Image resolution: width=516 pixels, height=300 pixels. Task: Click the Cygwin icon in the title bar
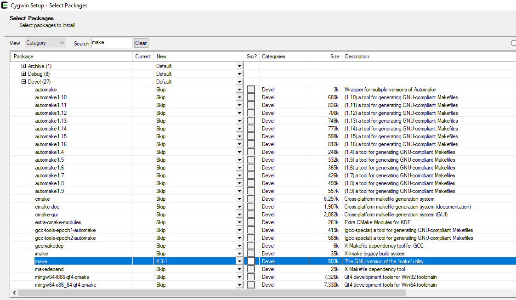(5, 5)
